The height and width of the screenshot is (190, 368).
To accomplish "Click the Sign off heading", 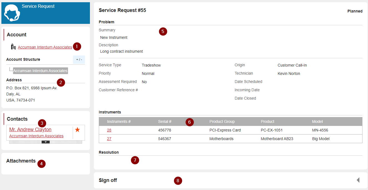I will pos(108,180).
